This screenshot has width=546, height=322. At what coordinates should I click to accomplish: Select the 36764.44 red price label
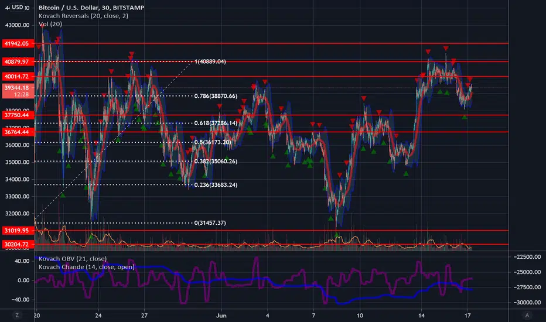(18, 132)
